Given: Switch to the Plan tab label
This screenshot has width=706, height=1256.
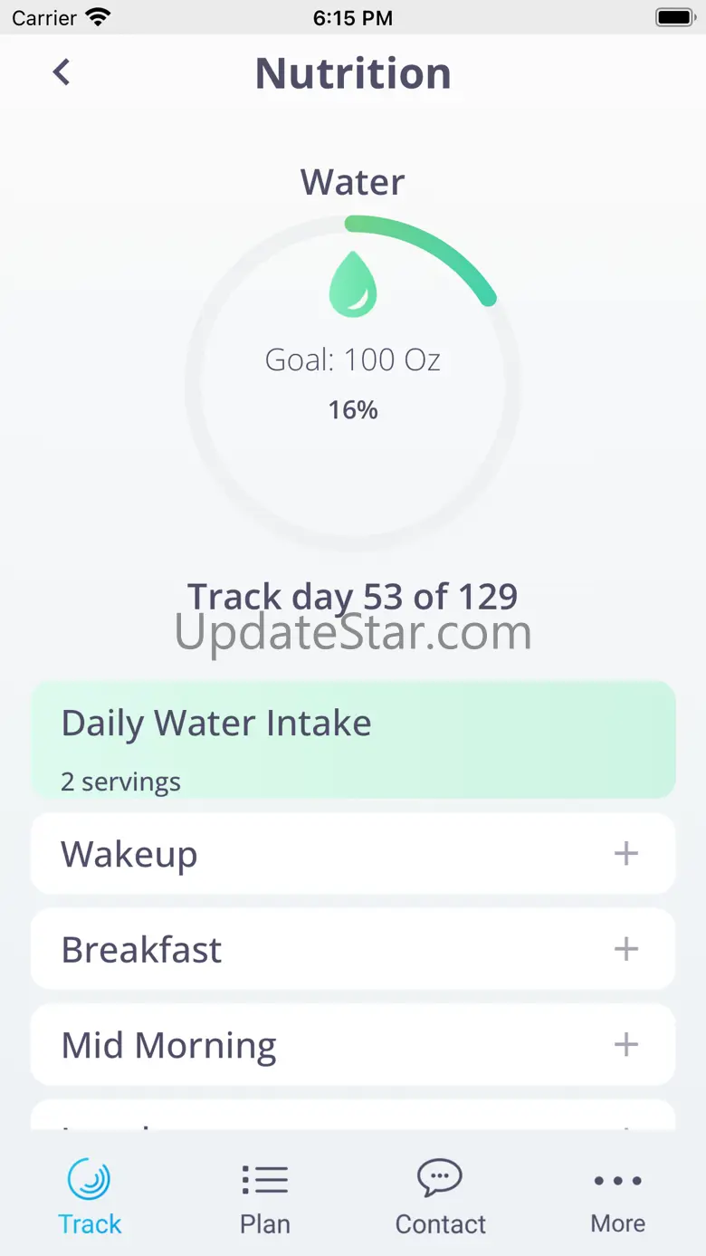Looking at the screenshot, I should (265, 1224).
